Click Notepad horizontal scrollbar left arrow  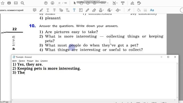click(13, 100)
